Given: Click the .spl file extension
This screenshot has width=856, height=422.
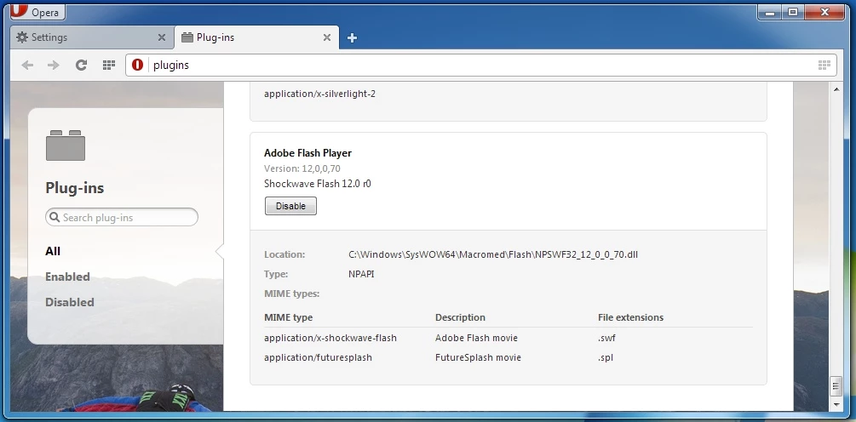Looking at the screenshot, I should point(606,357).
